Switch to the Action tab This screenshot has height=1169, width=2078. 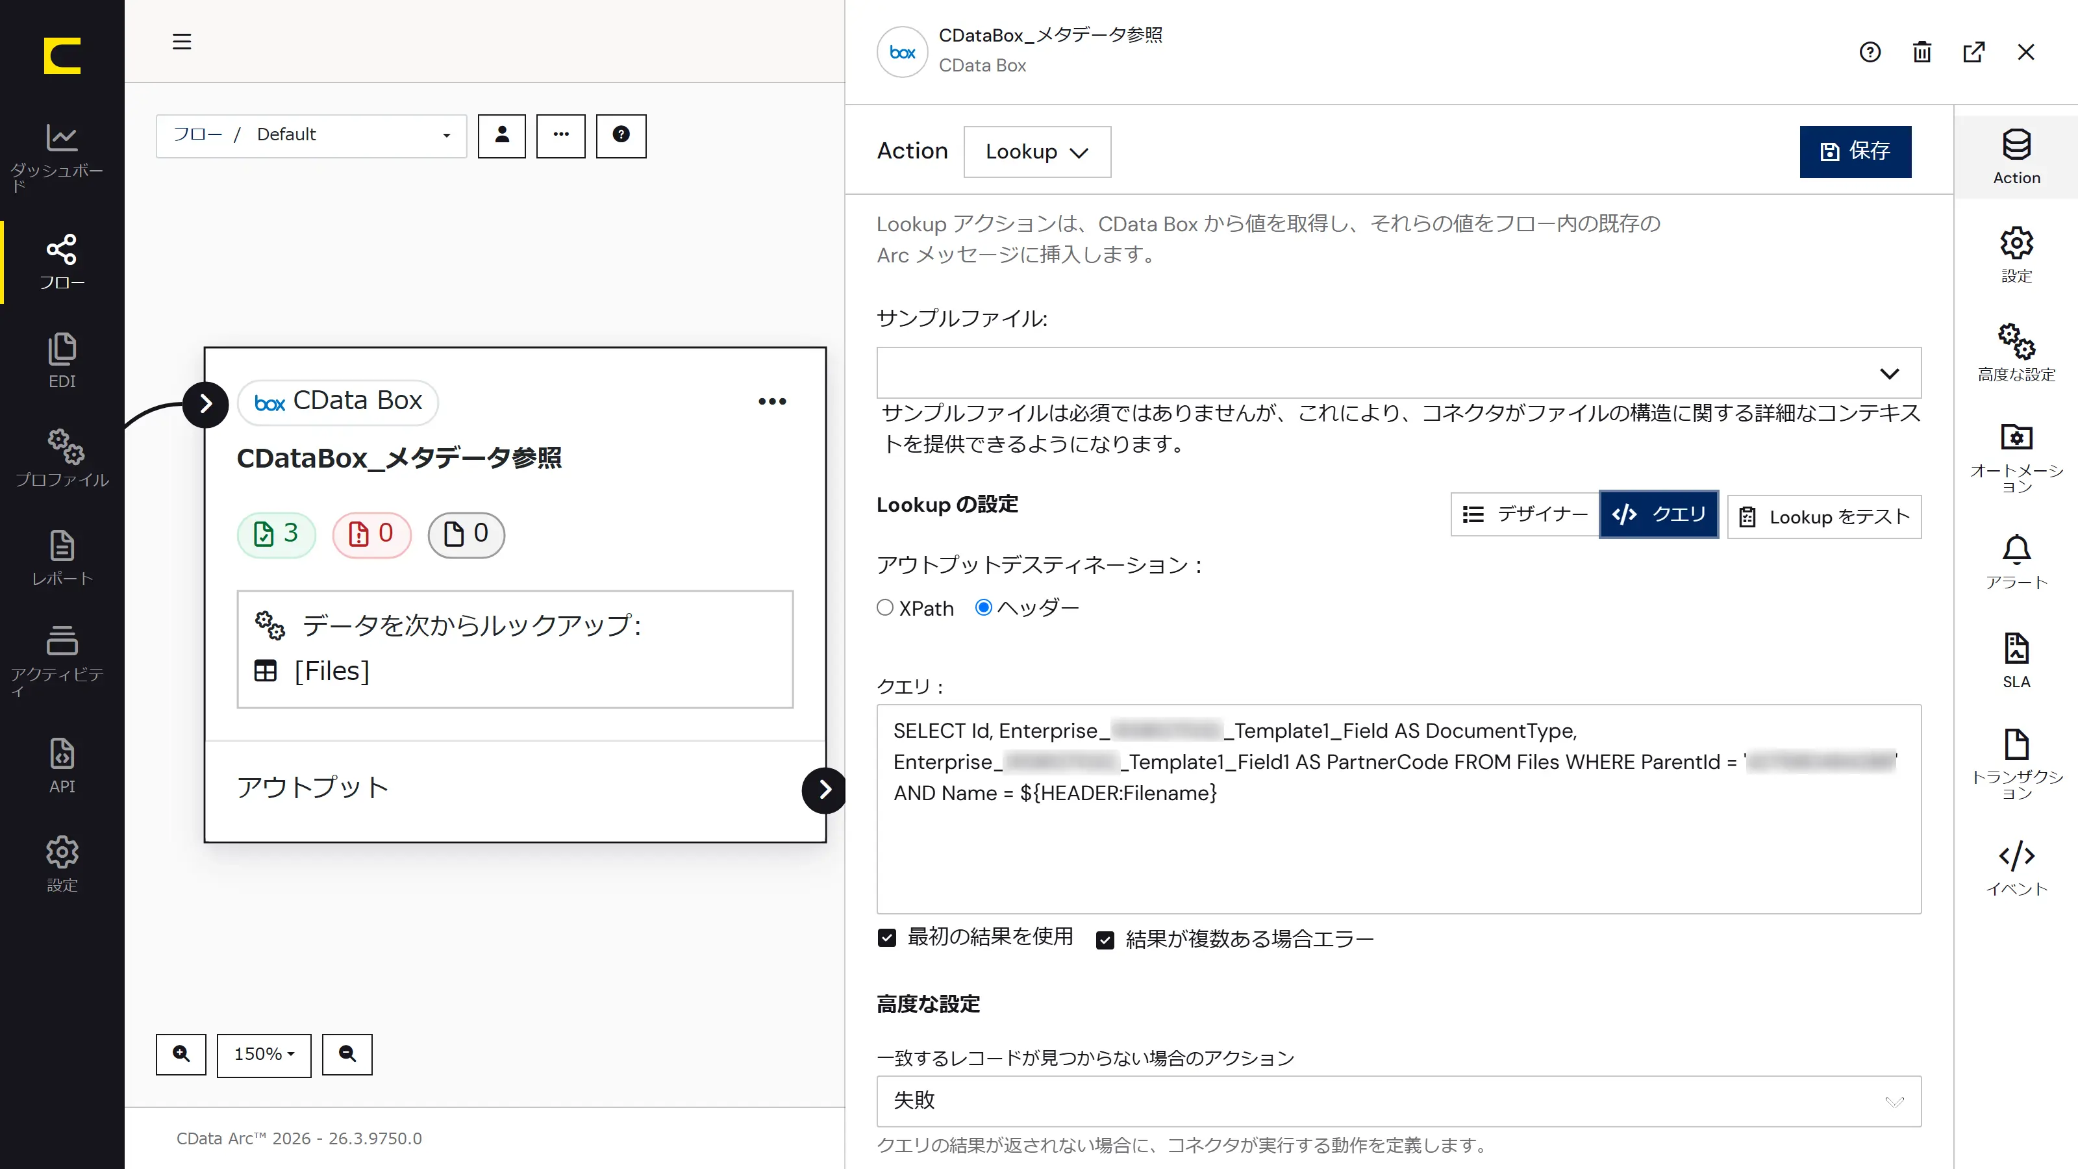click(2016, 157)
